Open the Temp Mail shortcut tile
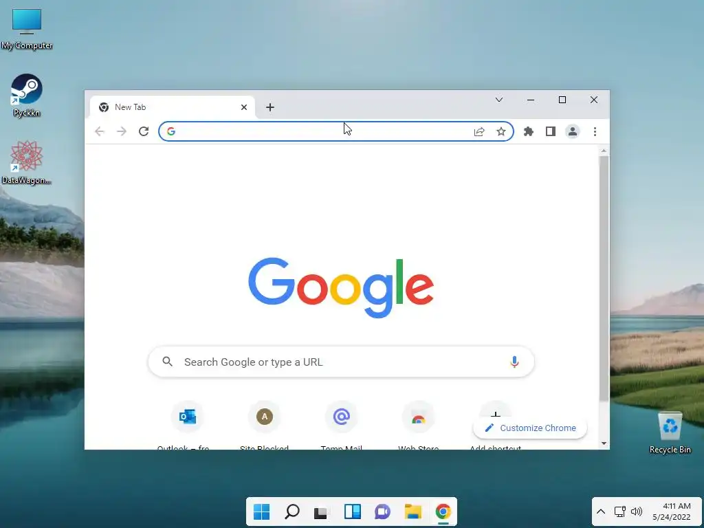The image size is (704, 528). click(x=341, y=417)
